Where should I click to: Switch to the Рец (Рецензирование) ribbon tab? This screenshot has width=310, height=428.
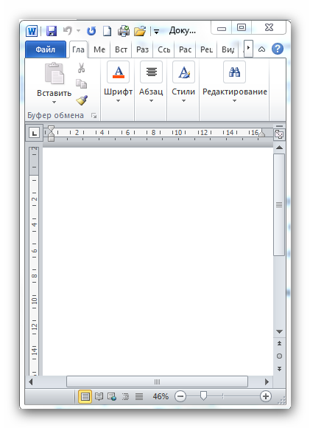pos(206,49)
